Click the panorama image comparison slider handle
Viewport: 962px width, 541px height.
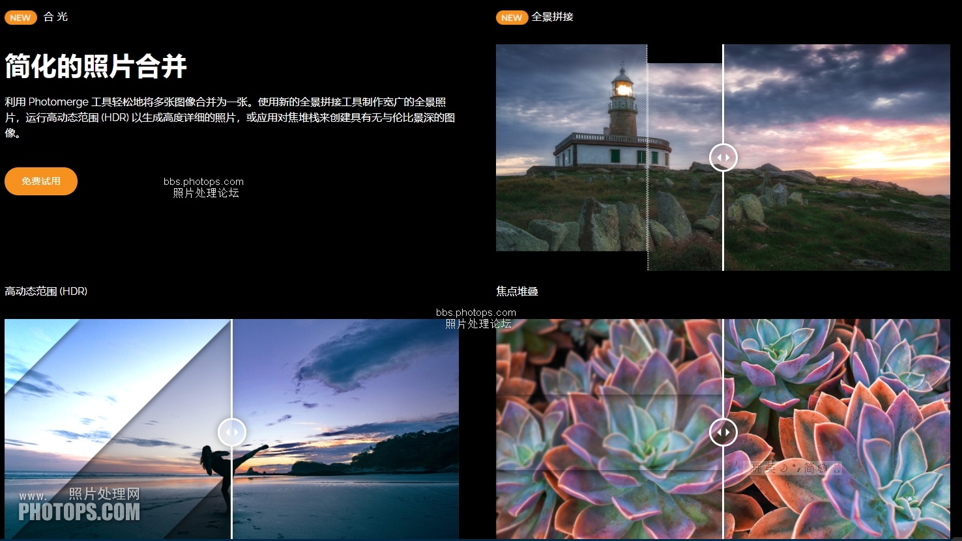click(723, 158)
